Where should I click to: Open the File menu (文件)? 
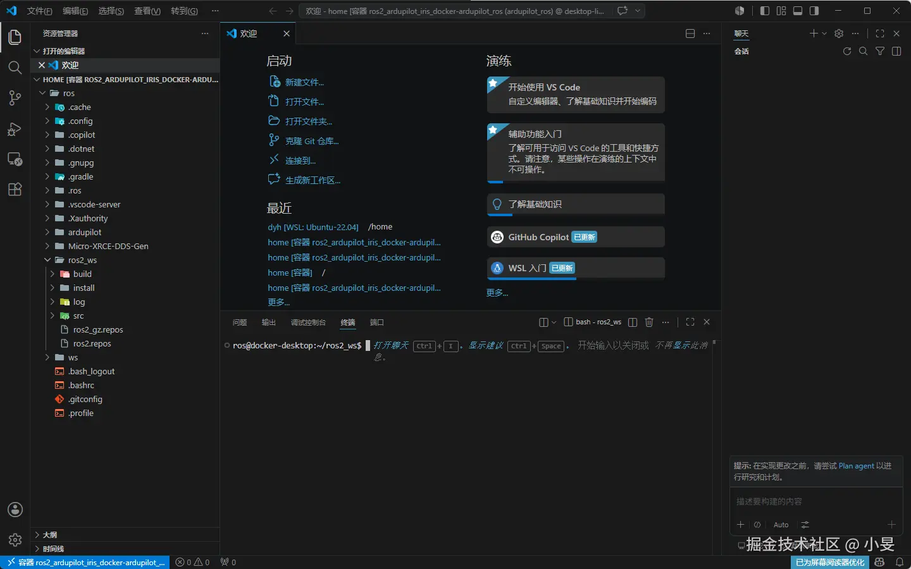pos(40,11)
